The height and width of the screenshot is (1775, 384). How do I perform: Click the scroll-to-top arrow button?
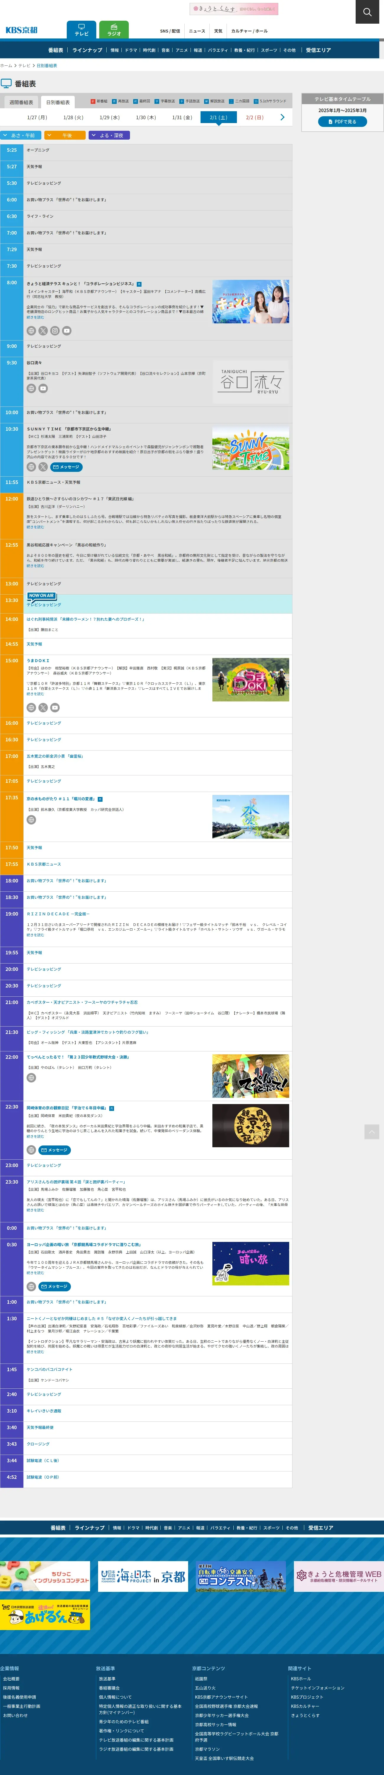coord(372,1132)
